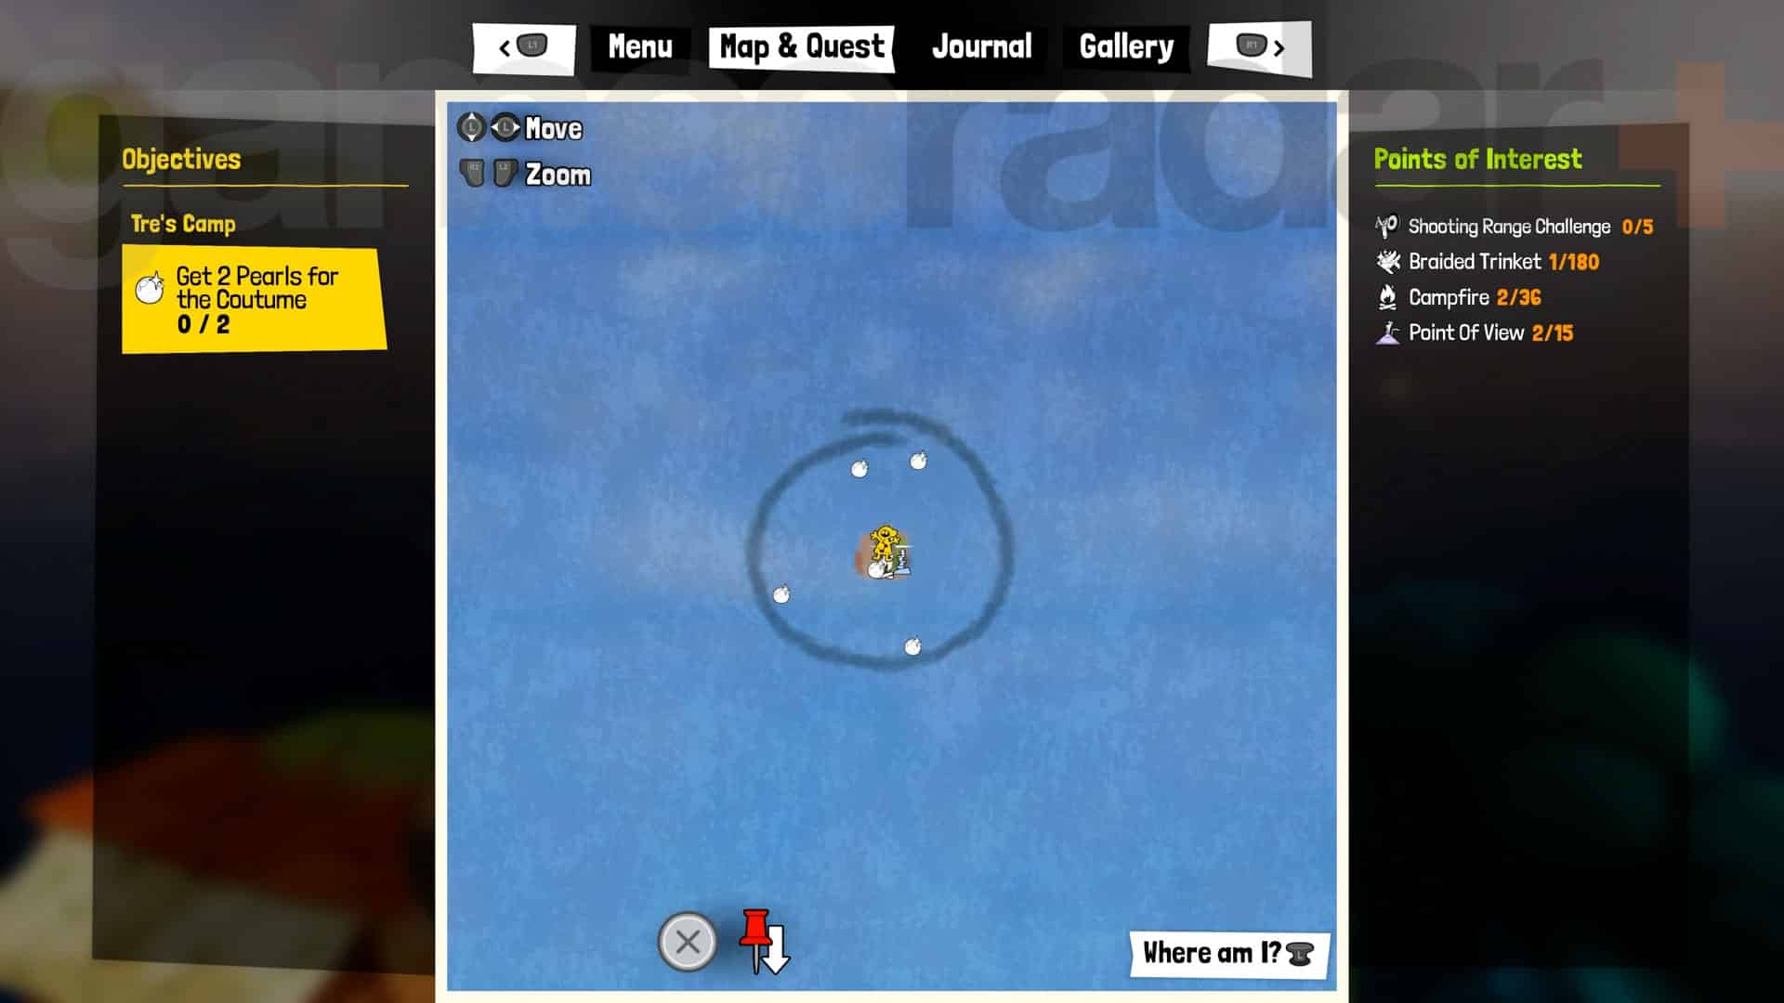Viewport: 1784px width, 1003px height.
Task: Expand the Objectives panel
Action: click(x=181, y=159)
